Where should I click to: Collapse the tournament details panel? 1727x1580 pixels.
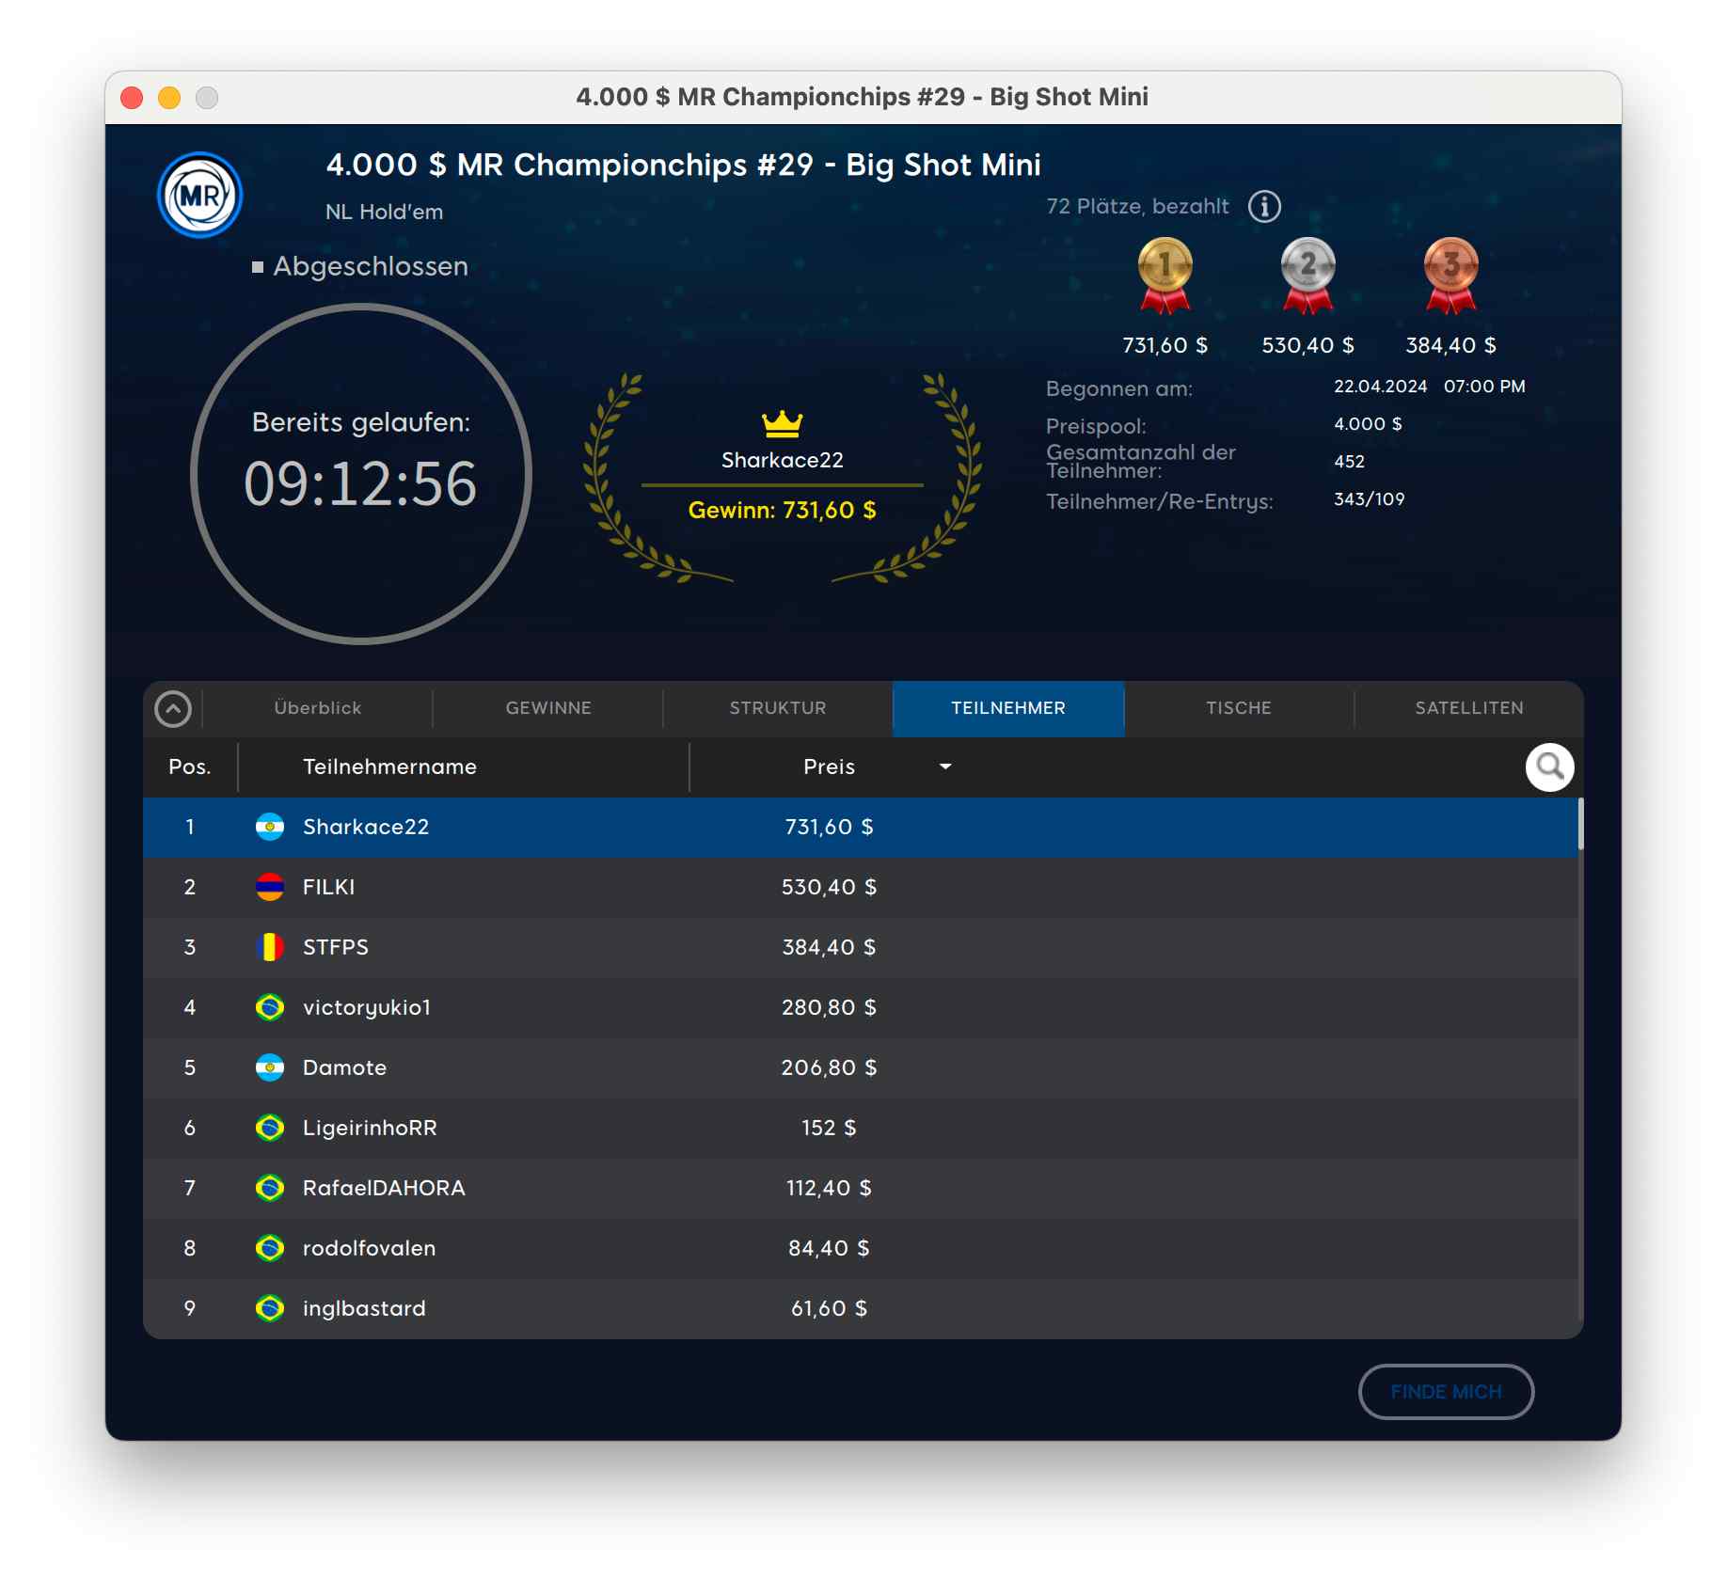pos(173,709)
